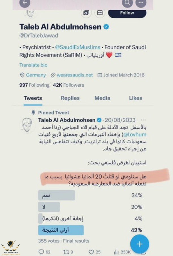173x256 pixels.
Task: Open the pinned tweet author's avatar
Action: point(28,124)
